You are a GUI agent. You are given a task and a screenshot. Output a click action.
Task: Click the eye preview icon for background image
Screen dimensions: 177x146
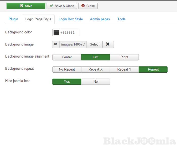click(x=56, y=44)
